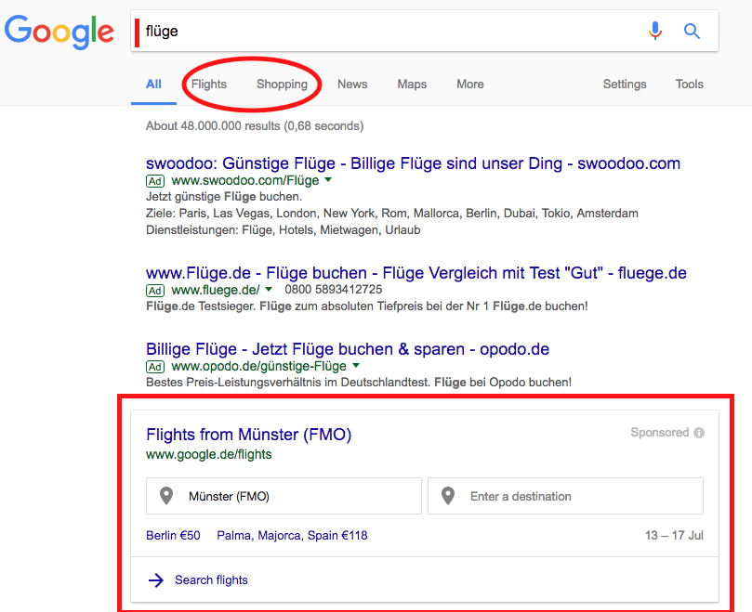Expand dropdown arrow beside www.swoodoo.com/Flüge
752x612 pixels.
pos(328,180)
